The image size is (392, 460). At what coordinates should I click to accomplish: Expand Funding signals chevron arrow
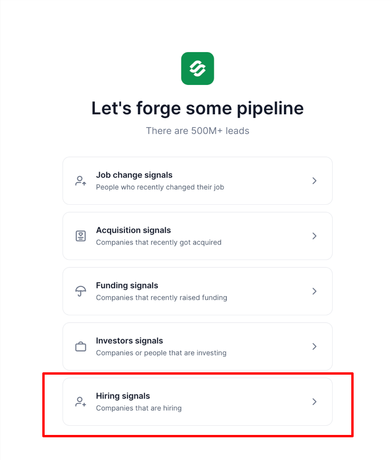pos(314,291)
